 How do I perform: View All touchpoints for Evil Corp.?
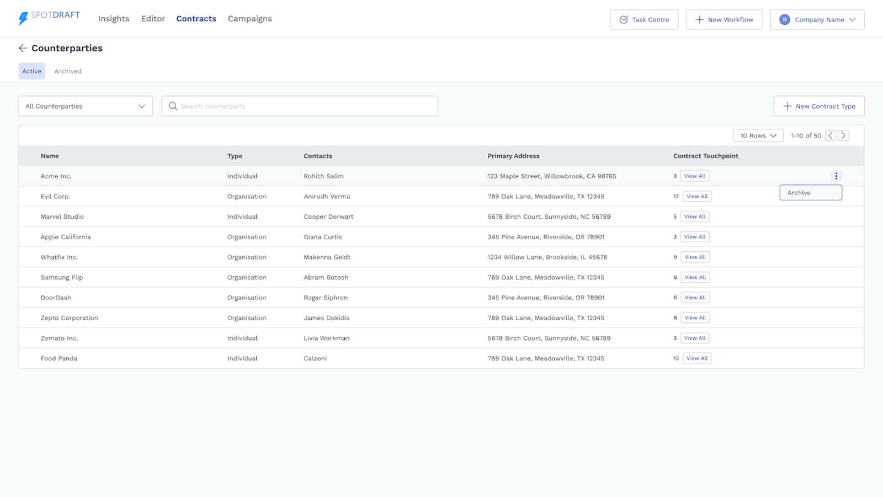click(697, 196)
